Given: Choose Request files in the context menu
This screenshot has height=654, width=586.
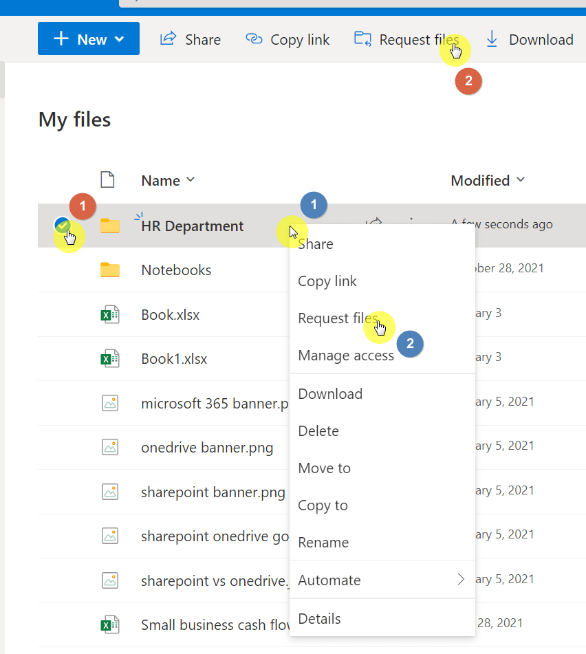Looking at the screenshot, I should click(x=382, y=318).
